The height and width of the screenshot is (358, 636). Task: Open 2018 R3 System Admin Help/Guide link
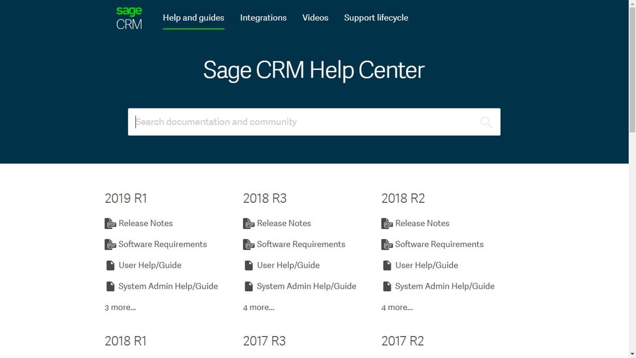(x=306, y=286)
